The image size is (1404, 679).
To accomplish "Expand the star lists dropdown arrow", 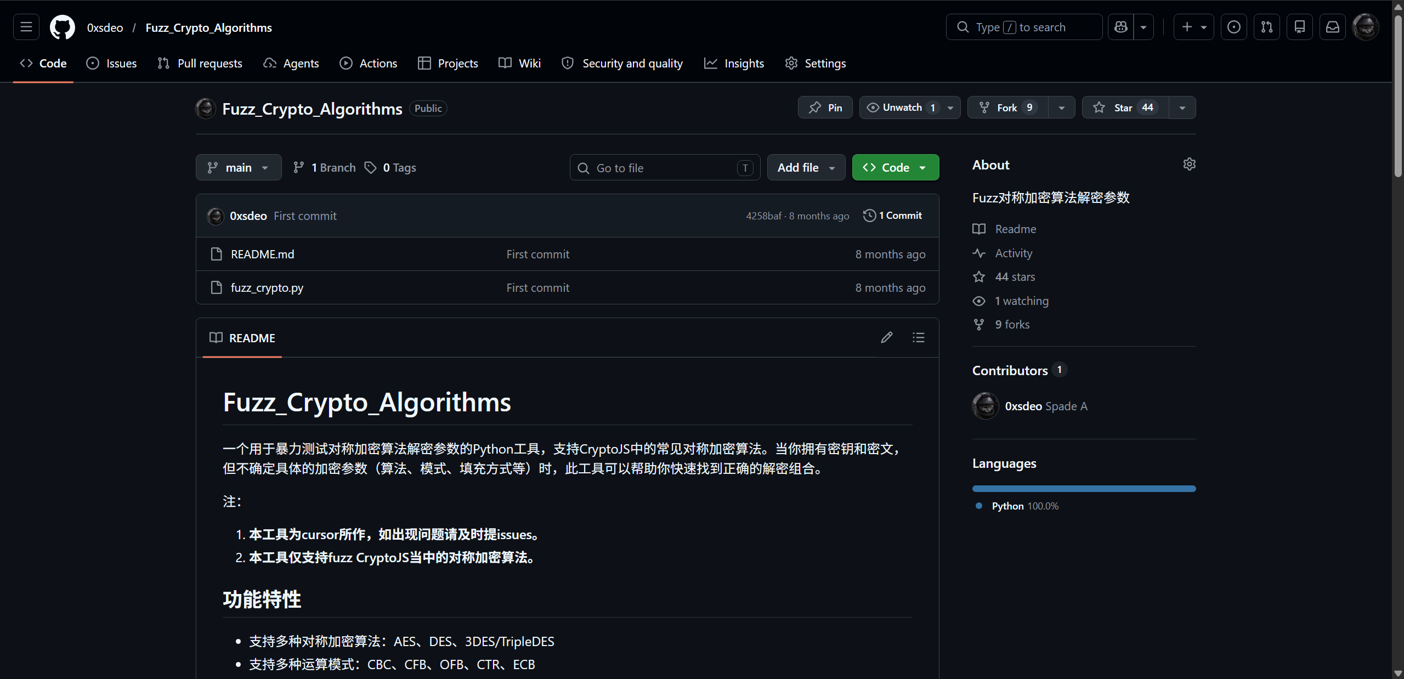I will (x=1182, y=107).
